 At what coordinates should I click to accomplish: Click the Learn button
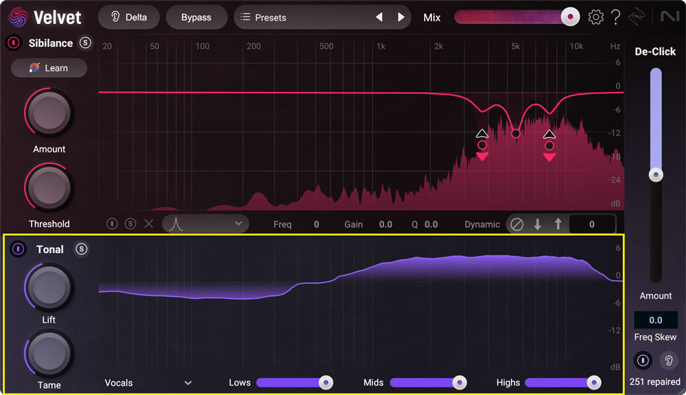(49, 68)
